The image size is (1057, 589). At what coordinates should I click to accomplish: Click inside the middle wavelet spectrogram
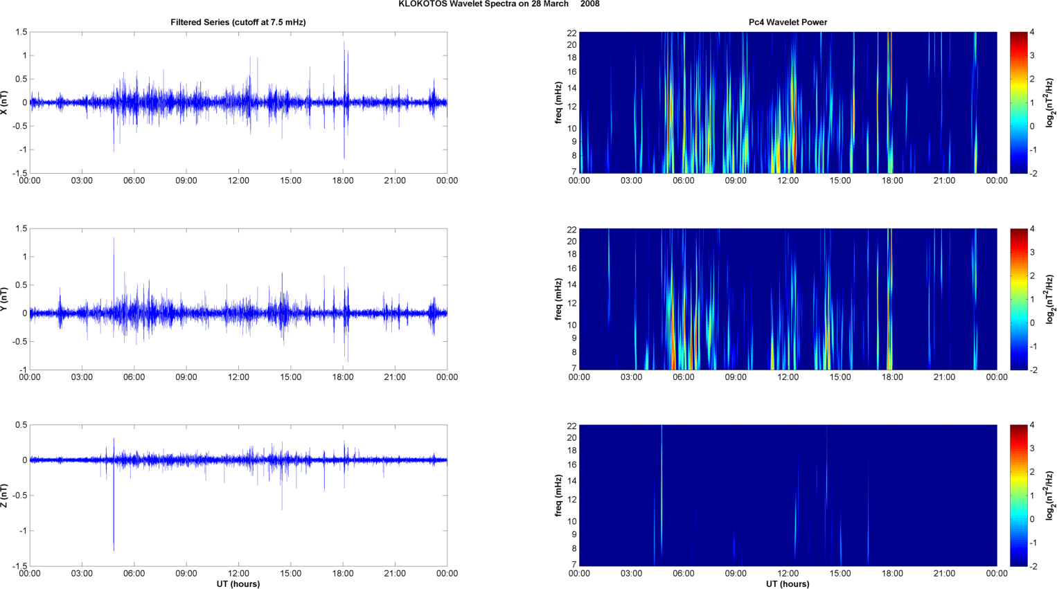[788, 299]
